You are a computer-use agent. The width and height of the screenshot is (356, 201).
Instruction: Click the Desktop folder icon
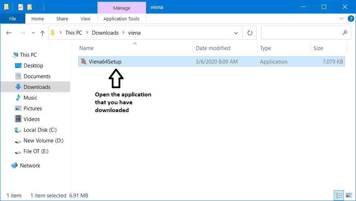click(18, 65)
